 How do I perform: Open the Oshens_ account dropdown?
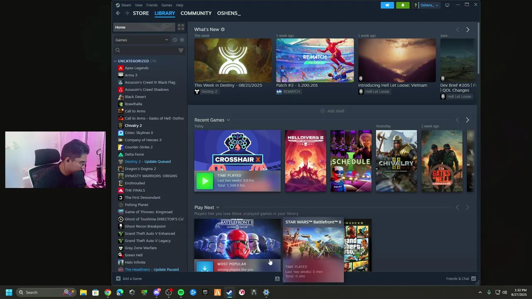click(429, 5)
